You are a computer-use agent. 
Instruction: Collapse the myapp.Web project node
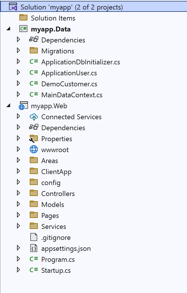8,106
